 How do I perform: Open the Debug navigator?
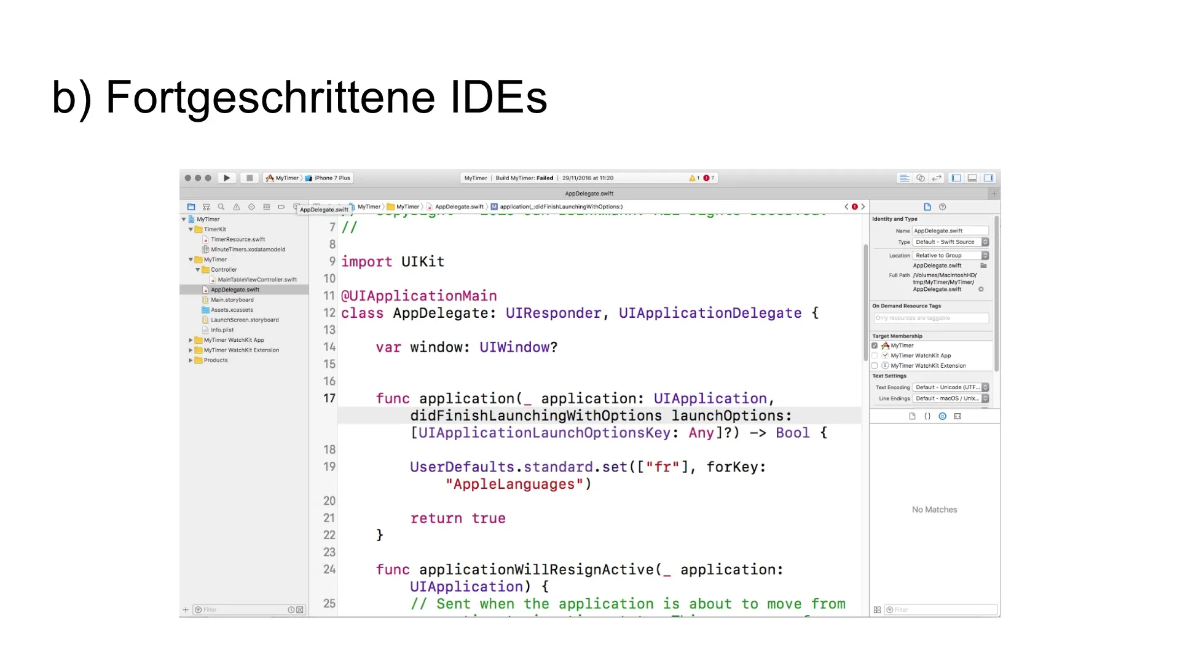(x=266, y=207)
